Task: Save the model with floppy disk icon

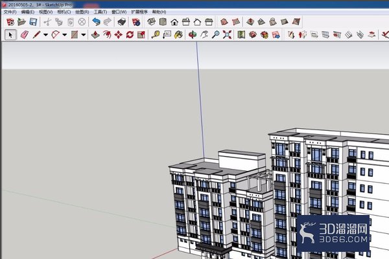Action: 33,22
